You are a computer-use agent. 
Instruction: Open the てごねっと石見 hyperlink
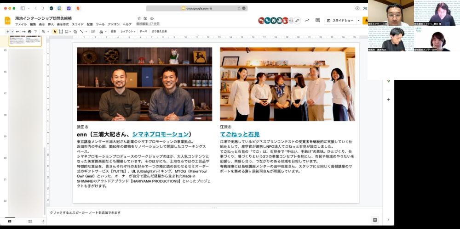240,134
